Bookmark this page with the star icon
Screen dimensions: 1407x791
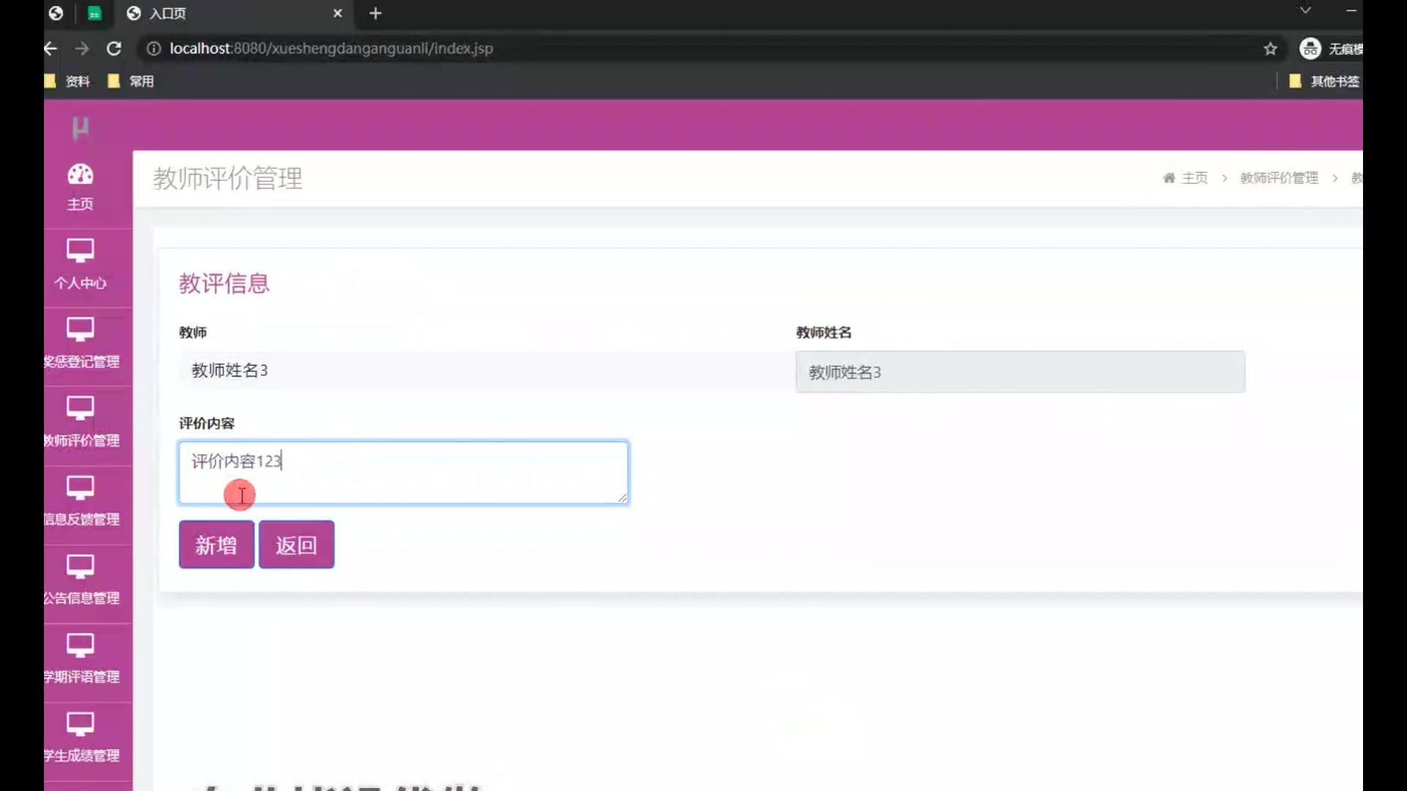(1270, 48)
